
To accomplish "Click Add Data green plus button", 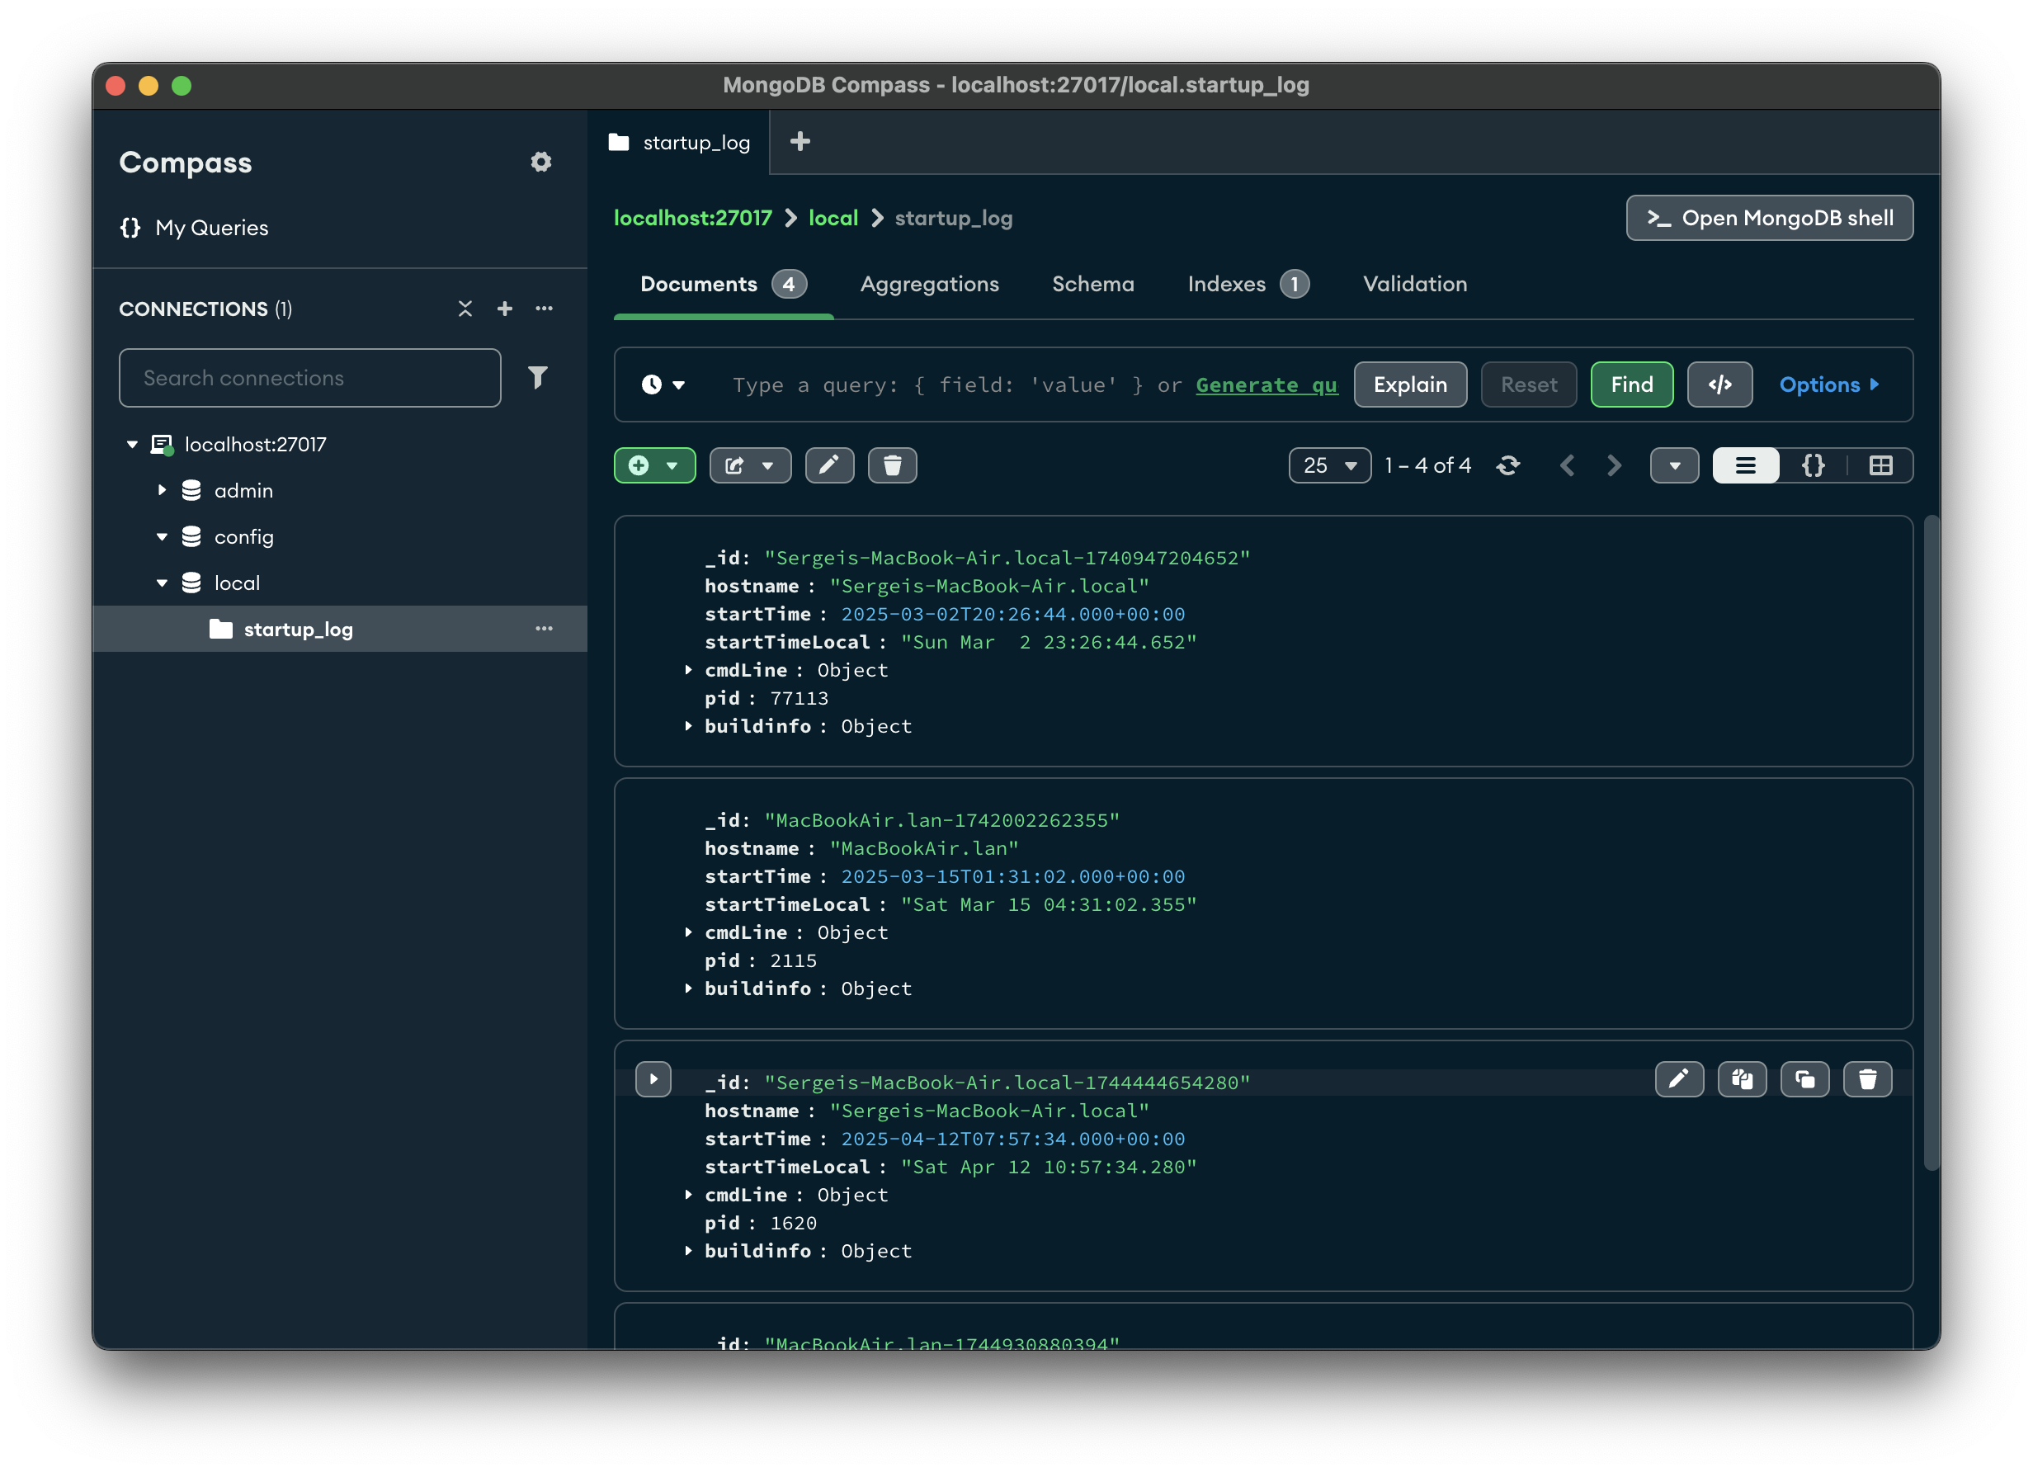I will click(x=654, y=465).
